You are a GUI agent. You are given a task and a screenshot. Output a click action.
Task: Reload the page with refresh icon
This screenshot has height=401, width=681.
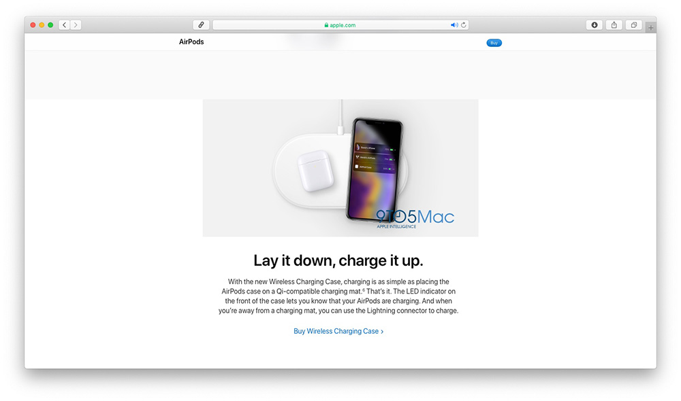point(463,25)
